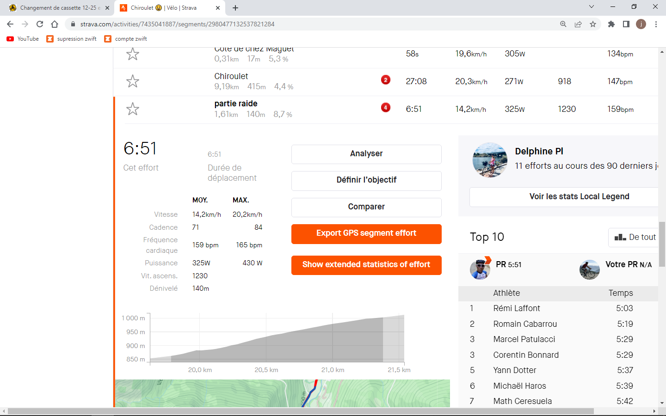Click the red achievement badge numbered 4
Image resolution: width=666 pixels, height=416 pixels.
coord(386,108)
